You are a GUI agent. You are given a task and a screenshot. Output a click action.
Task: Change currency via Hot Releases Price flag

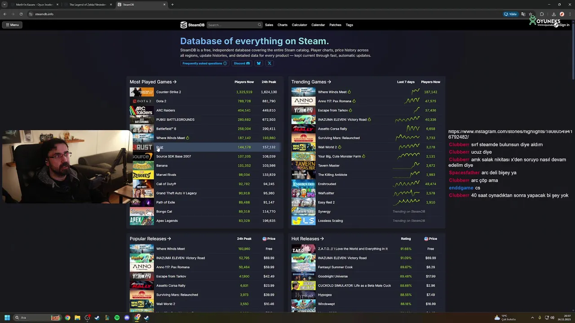click(426, 239)
